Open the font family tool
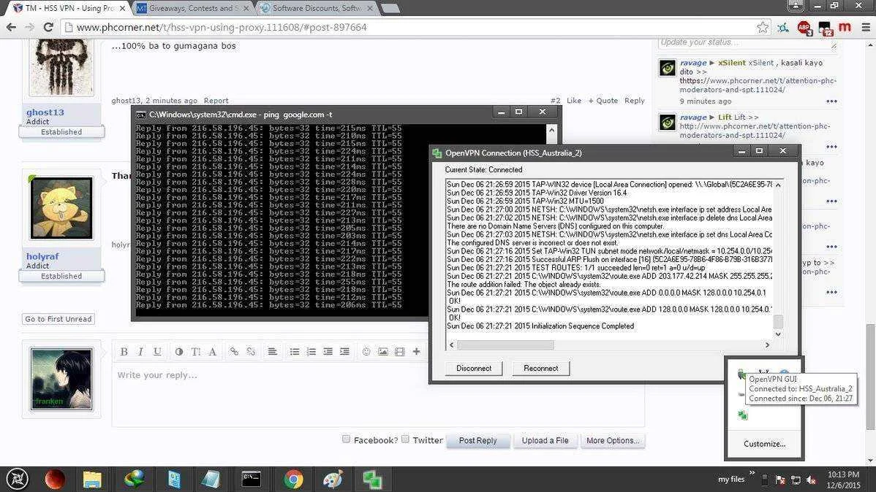 click(x=212, y=351)
